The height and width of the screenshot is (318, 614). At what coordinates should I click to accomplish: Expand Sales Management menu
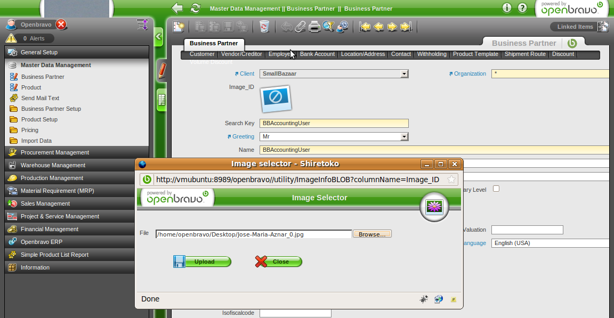pos(70,203)
